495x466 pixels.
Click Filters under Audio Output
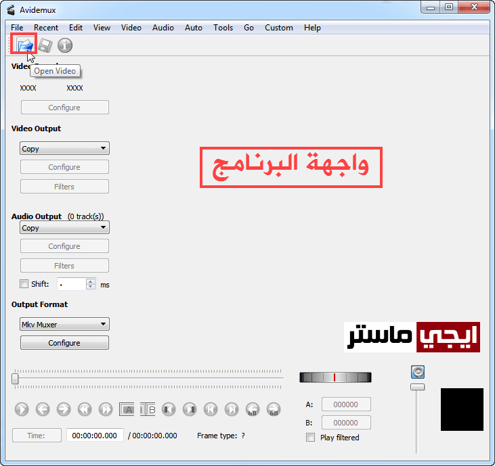tap(65, 266)
